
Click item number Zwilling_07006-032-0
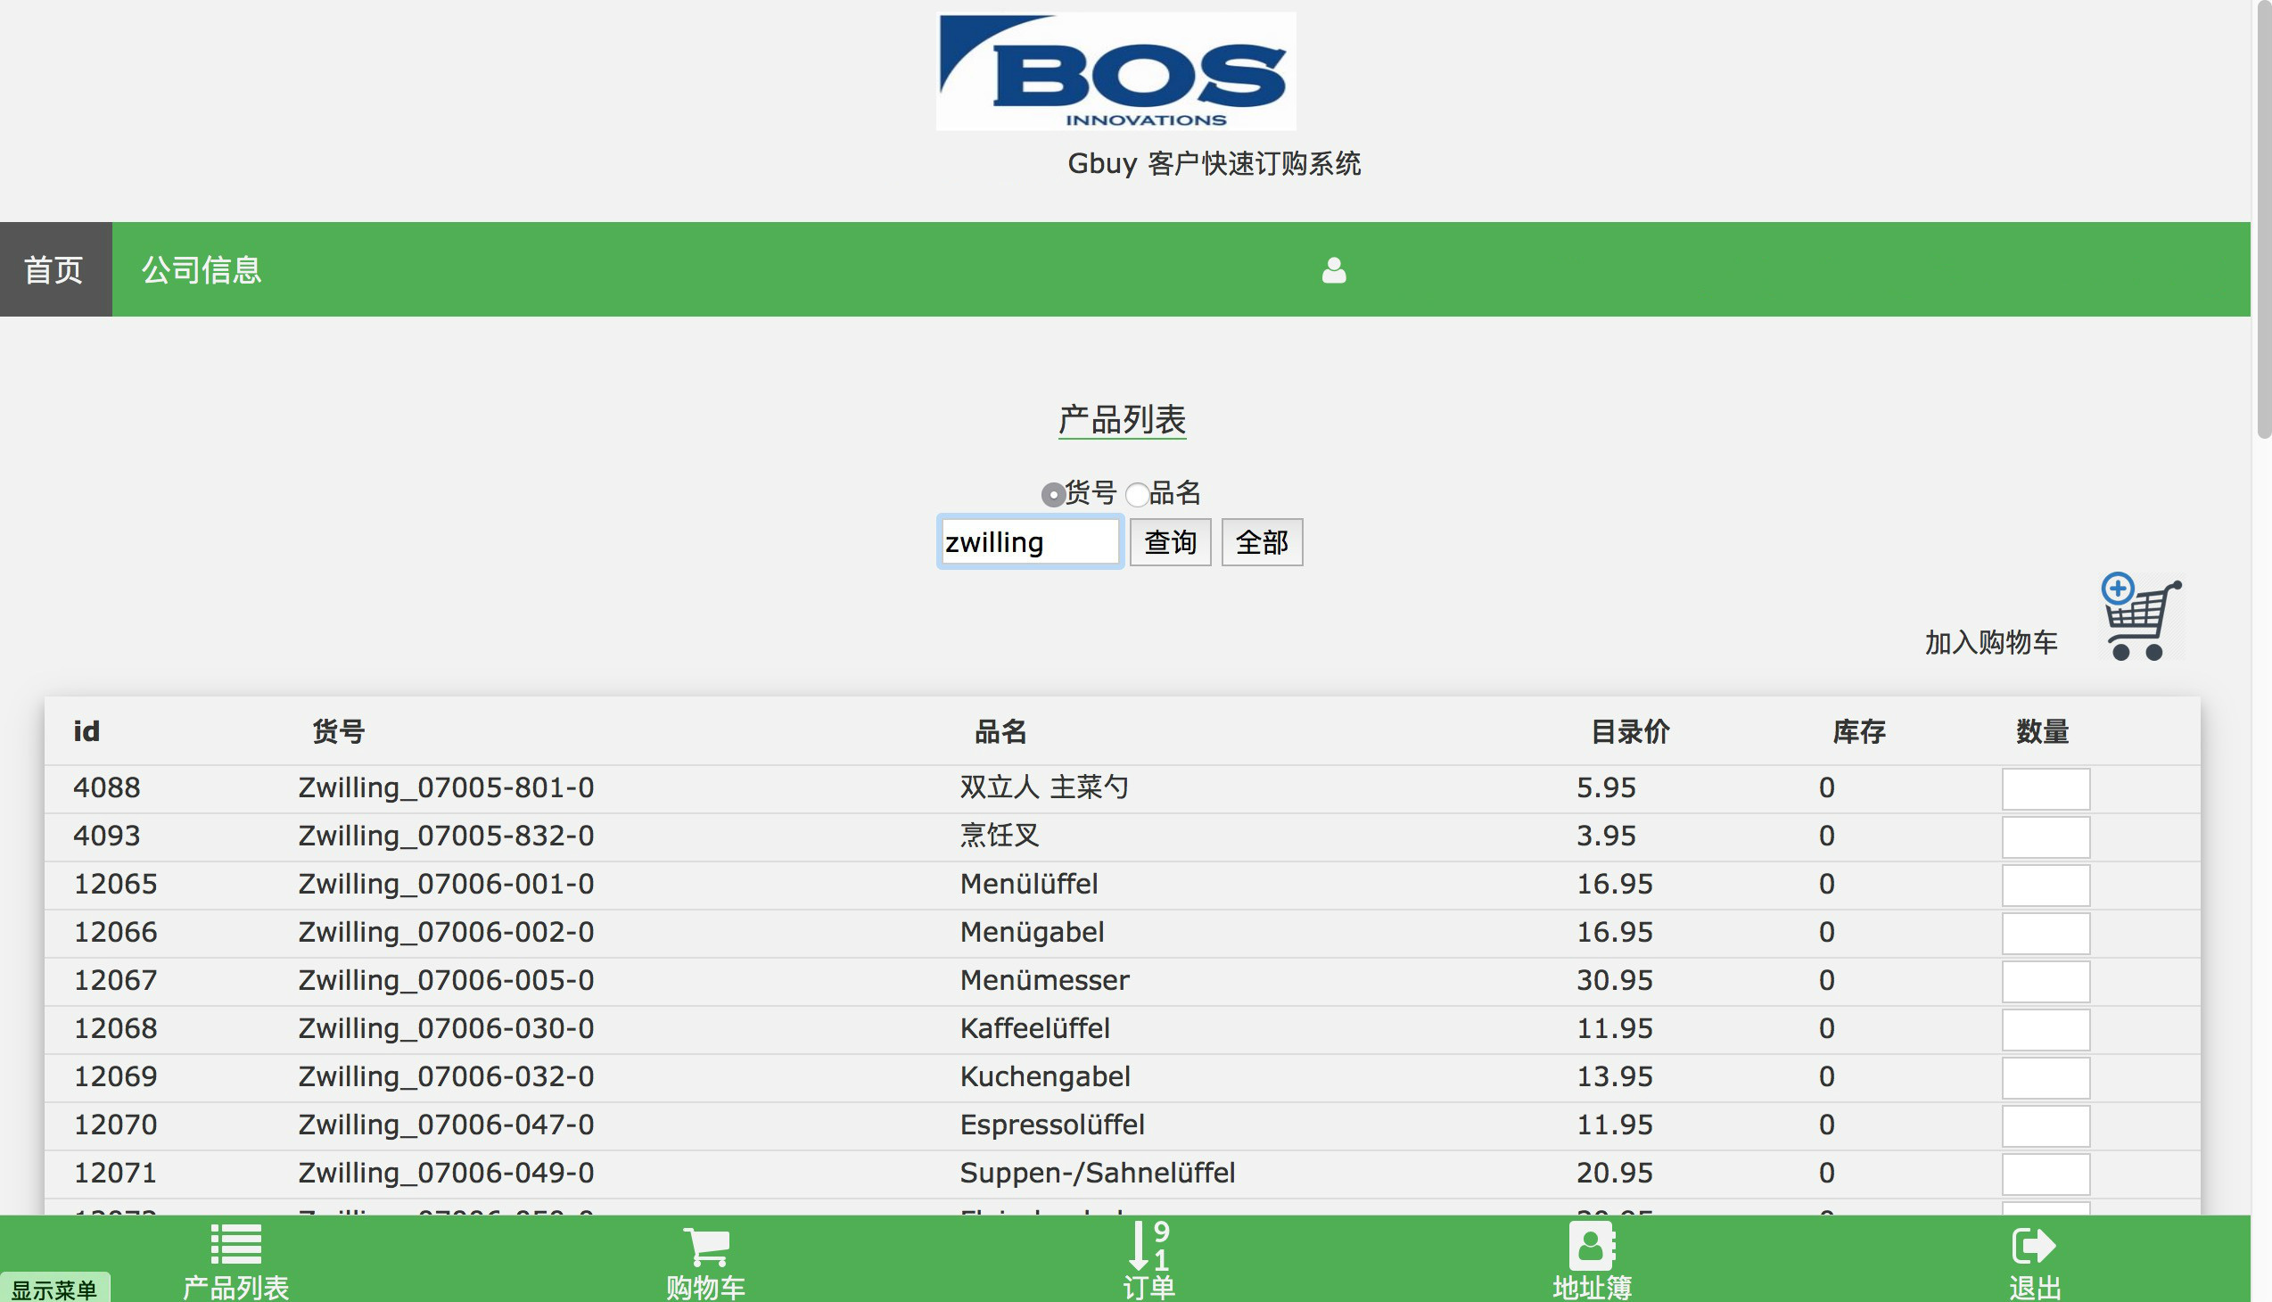(445, 1077)
